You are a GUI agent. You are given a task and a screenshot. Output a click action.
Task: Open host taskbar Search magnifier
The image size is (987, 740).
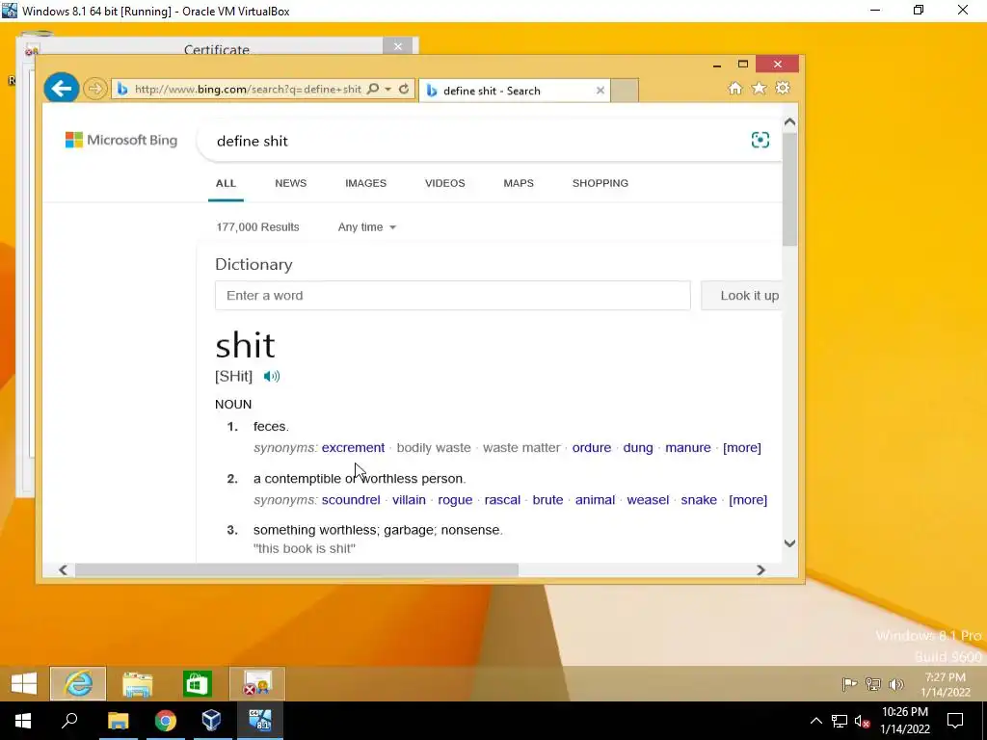pyautogui.click(x=69, y=721)
